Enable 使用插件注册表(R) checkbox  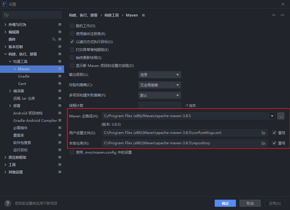tap(72, 34)
